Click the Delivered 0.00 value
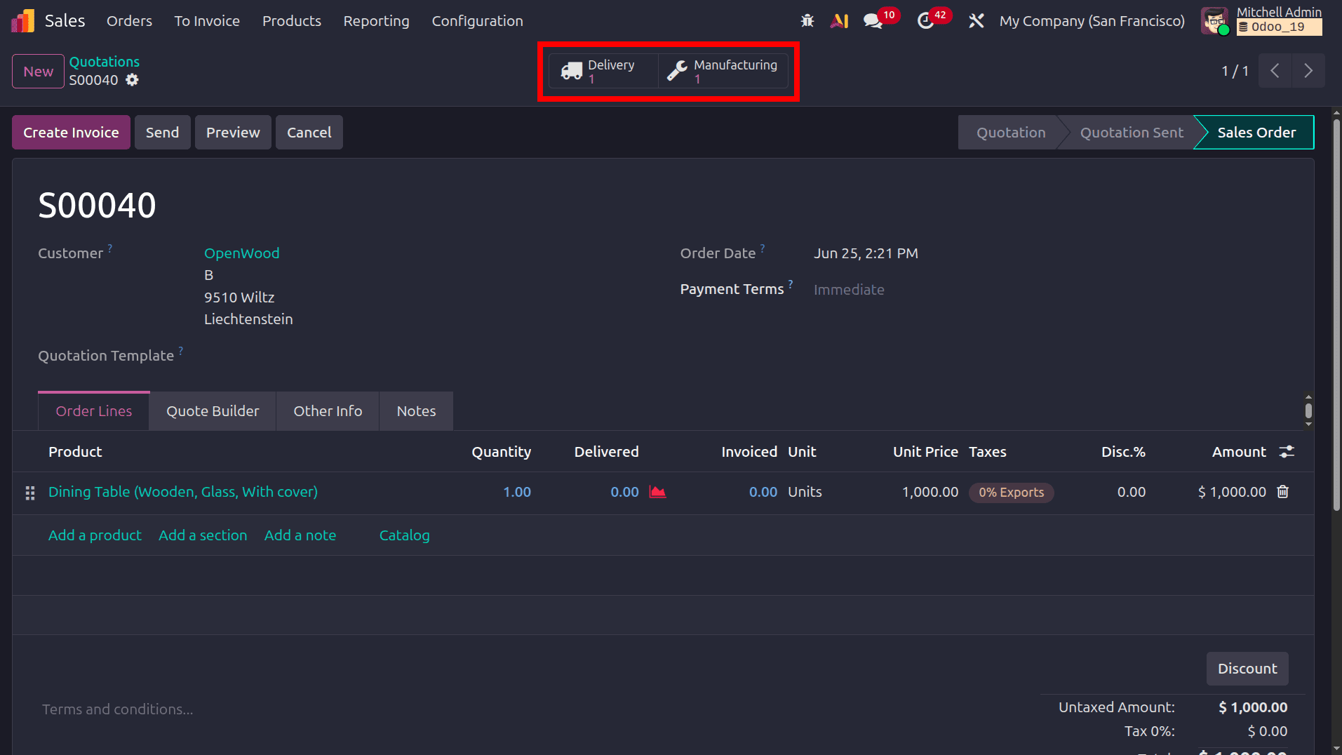This screenshot has height=755, width=1342. [x=624, y=492]
